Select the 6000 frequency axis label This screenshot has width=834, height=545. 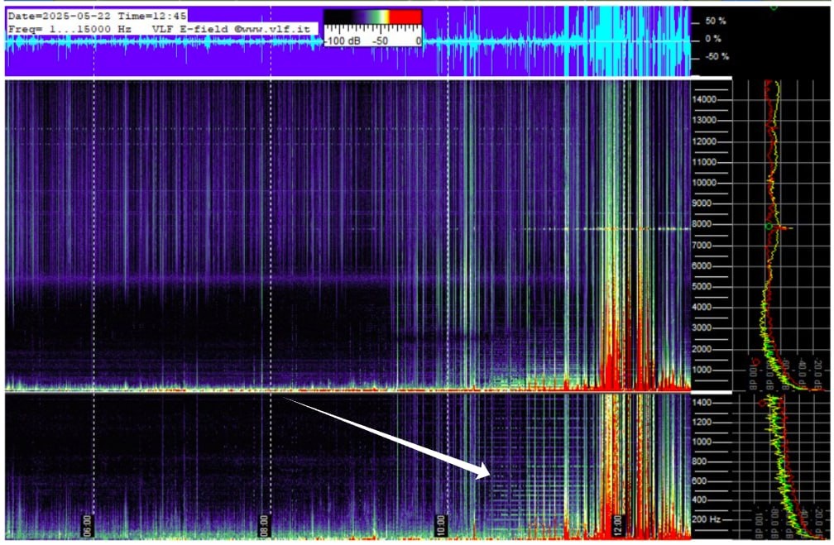(x=702, y=265)
